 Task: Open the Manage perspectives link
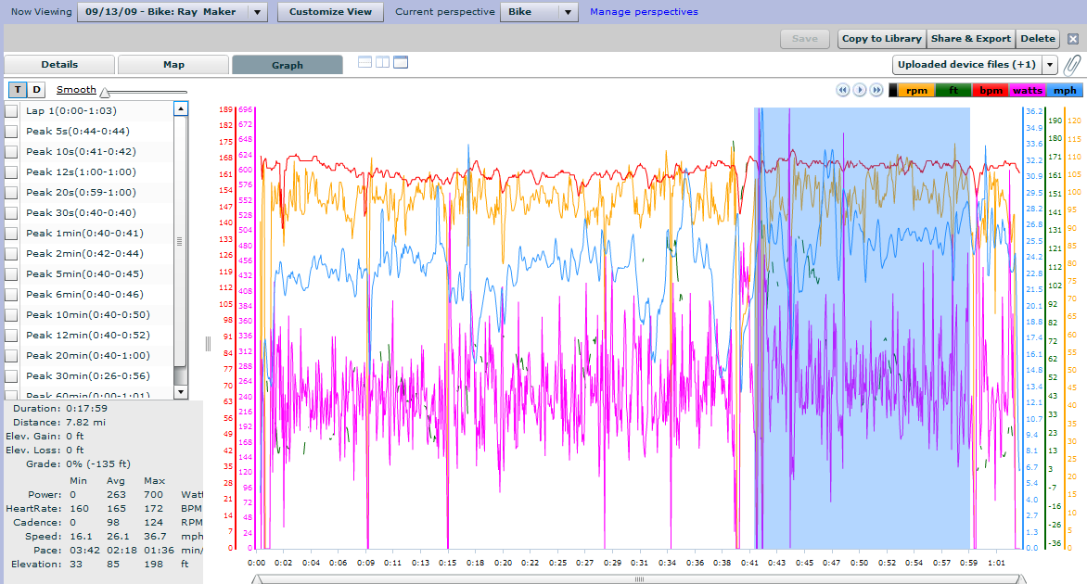click(x=644, y=12)
